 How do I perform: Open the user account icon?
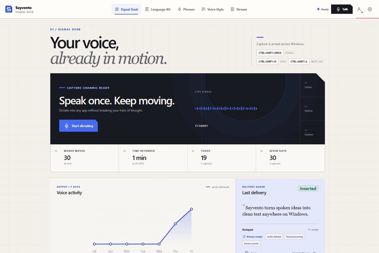pyautogui.click(x=359, y=9)
